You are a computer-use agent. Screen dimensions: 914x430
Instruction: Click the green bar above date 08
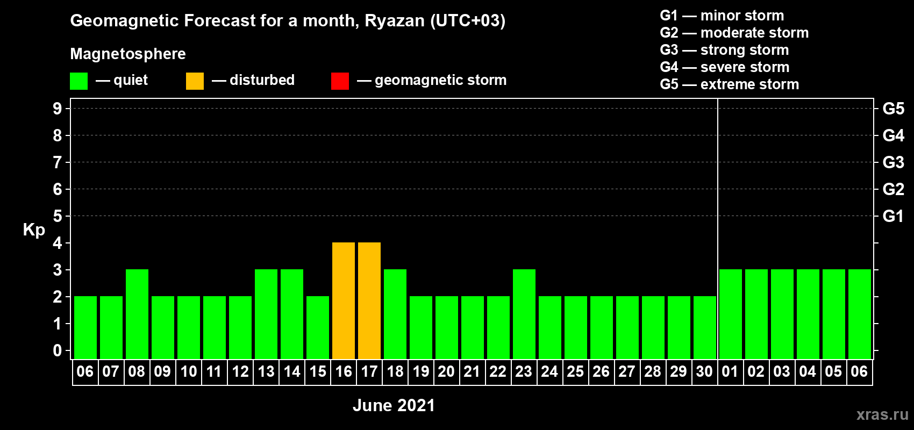pyautogui.click(x=137, y=314)
